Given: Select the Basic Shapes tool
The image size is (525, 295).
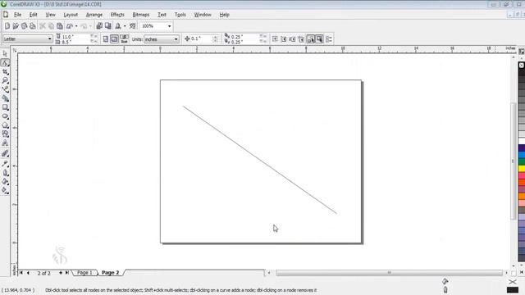Looking at the screenshot, I should coord(5,134).
